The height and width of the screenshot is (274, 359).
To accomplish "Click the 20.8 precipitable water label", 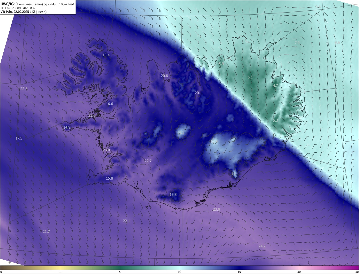I will tap(164, 76).
